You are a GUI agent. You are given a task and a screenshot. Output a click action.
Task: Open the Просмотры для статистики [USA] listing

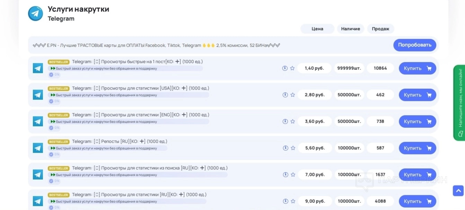(x=140, y=88)
